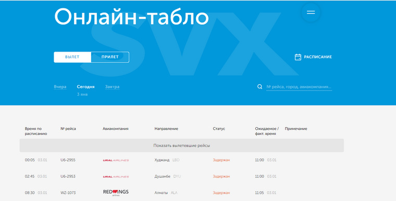The width and height of the screenshot is (396, 201).
Task: Click Ural Airlines logo in U6-2955 row
Action: (116, 160)
